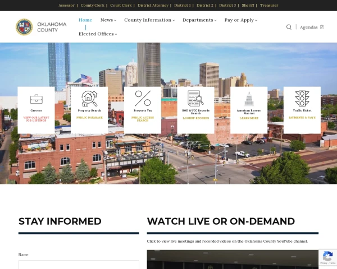This screenshot has height=269, width=337.
Task: Click the Careers briefcase icon
Action: 37,99
